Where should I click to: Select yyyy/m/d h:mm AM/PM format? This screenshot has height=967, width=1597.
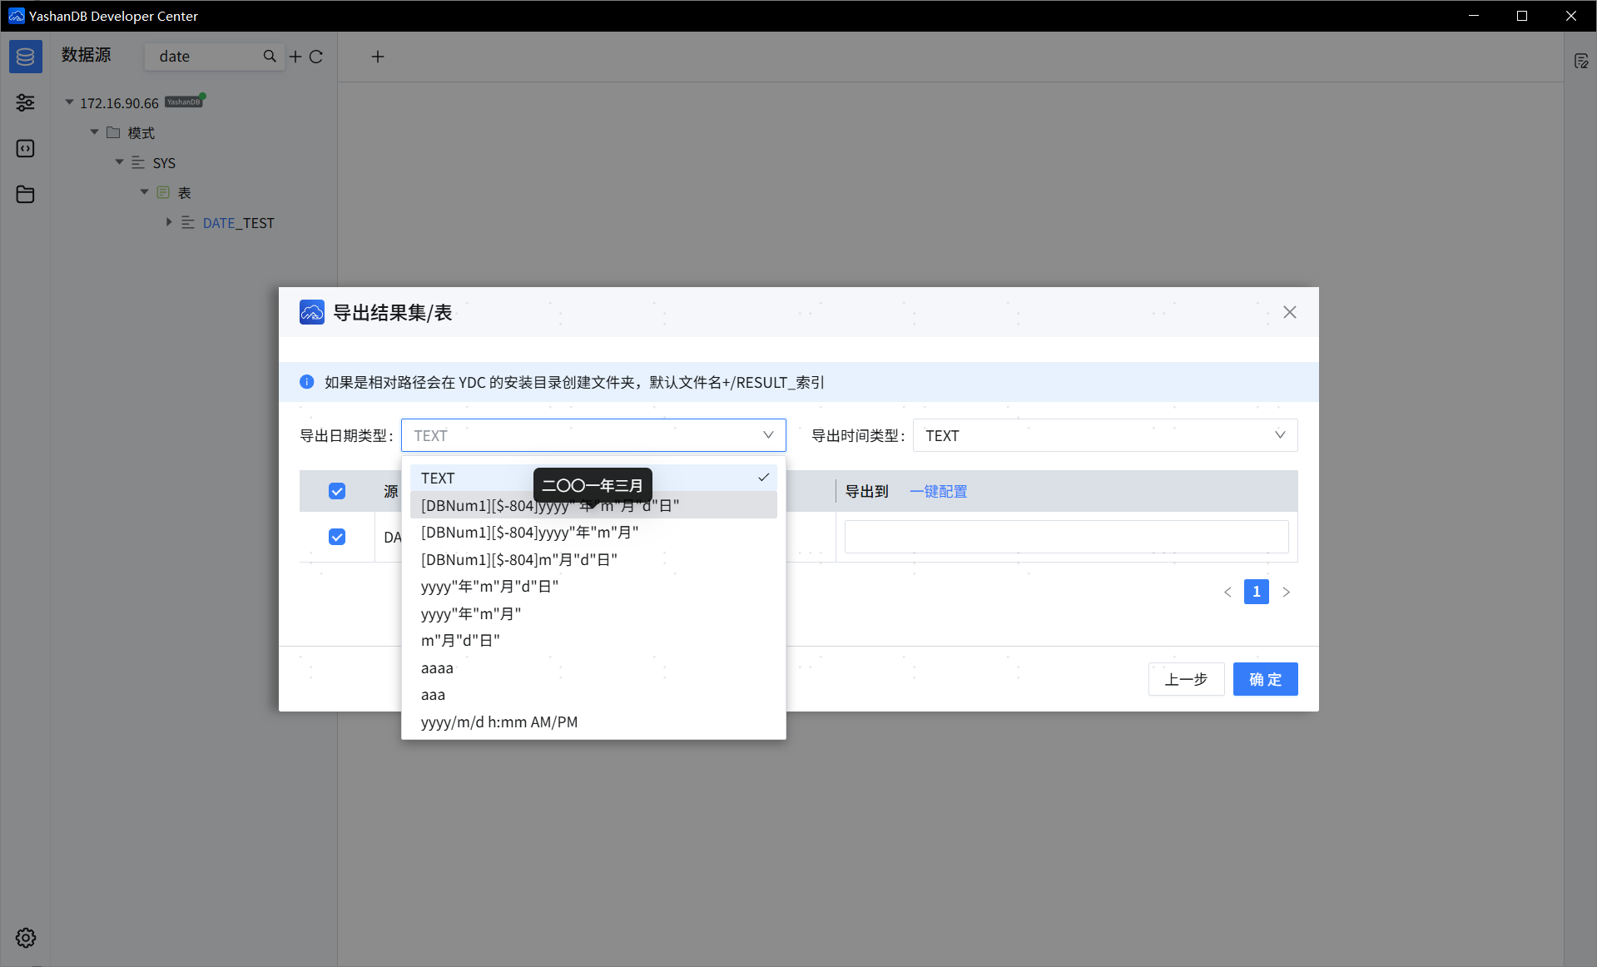pos(593,722)
